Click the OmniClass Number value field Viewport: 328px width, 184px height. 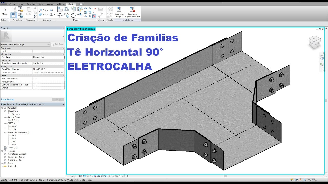[48, 70]
